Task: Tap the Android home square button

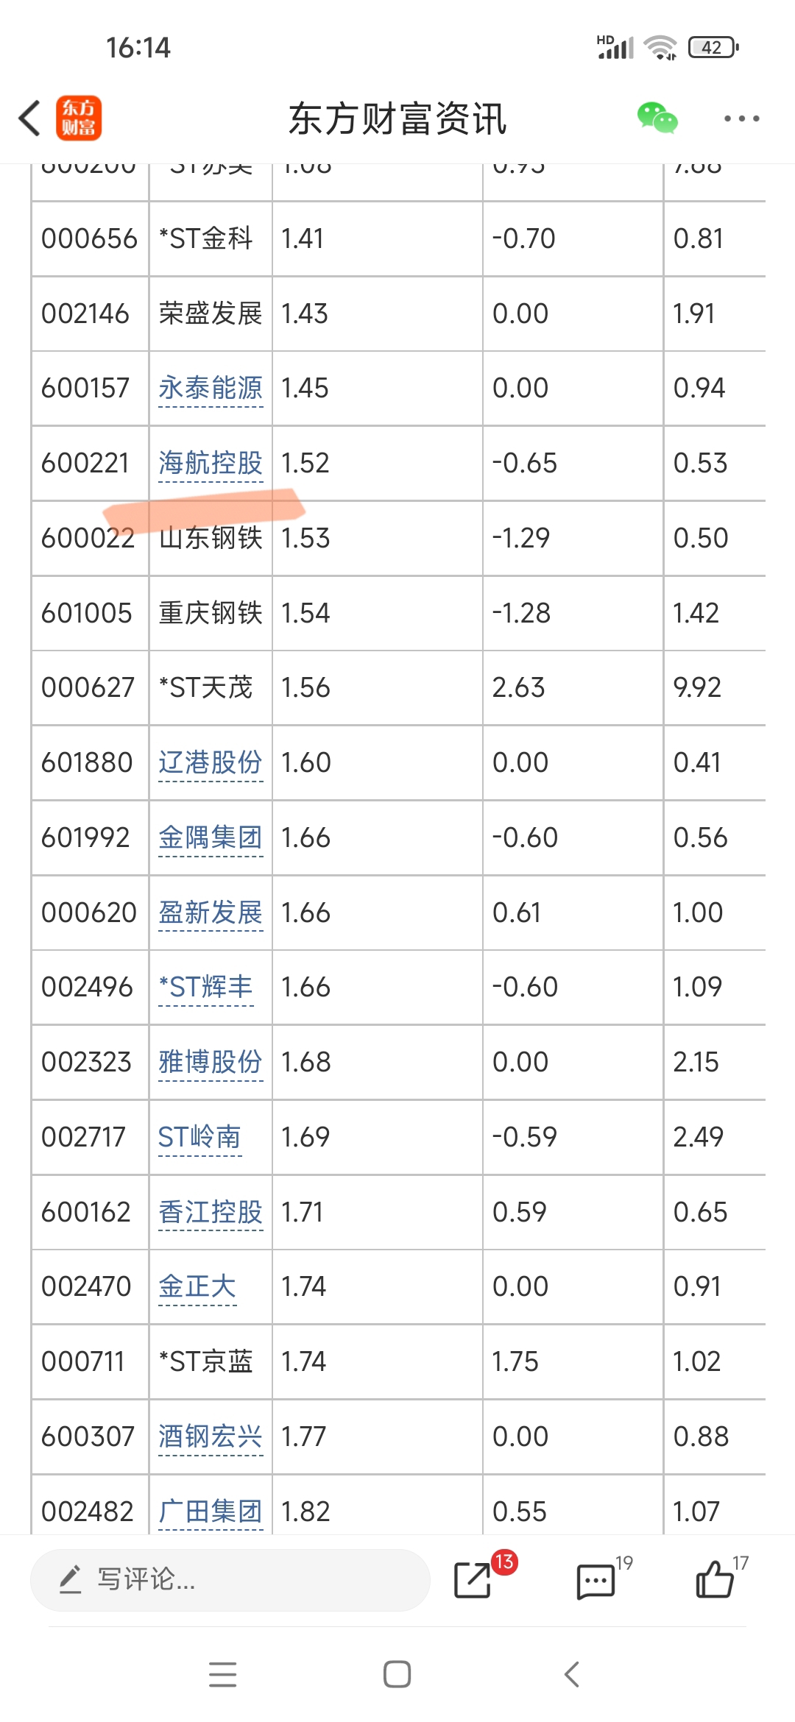Action: point(397,1674)
